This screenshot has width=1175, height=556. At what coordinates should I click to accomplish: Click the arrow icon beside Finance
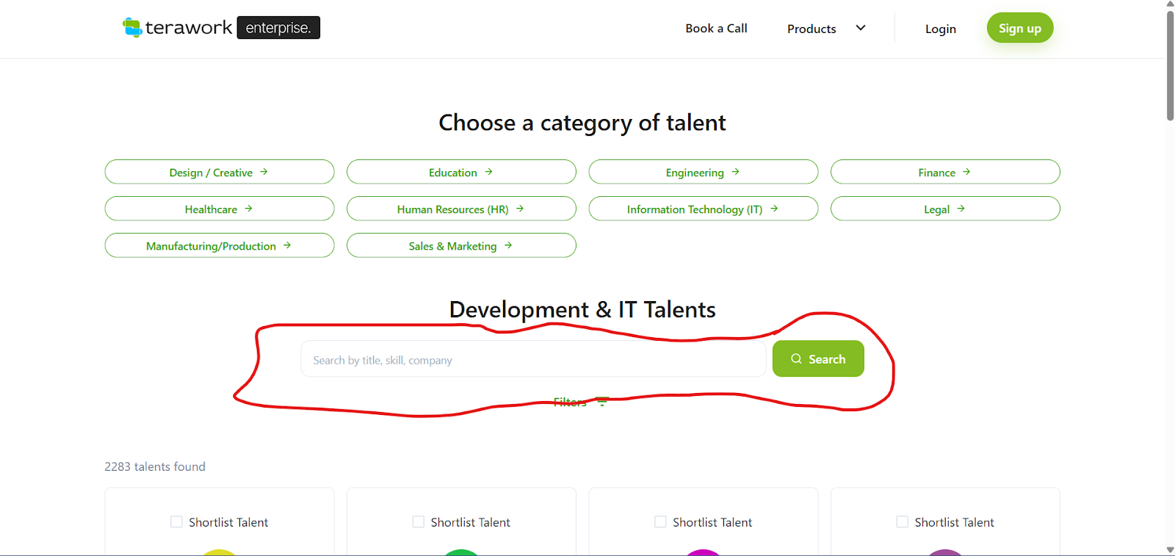(x=966, y=172)
